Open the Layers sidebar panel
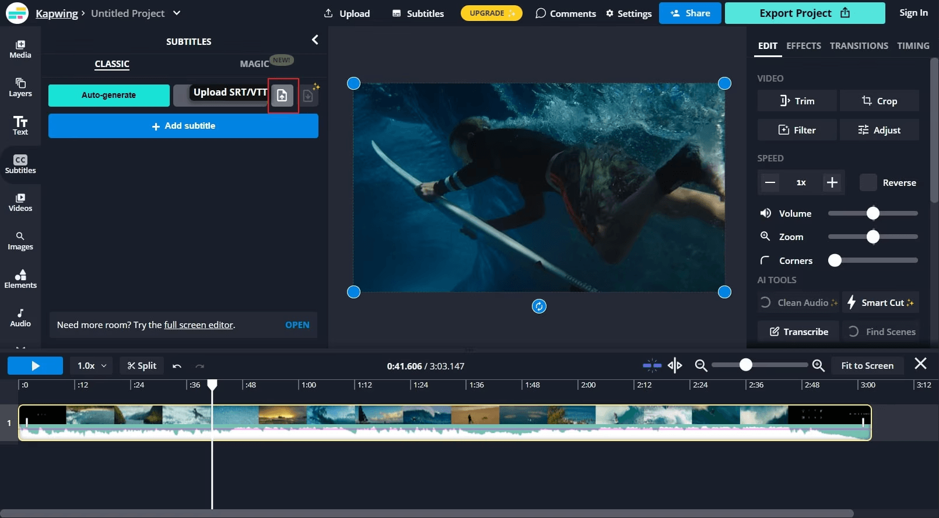 click(x=20, y=87)
